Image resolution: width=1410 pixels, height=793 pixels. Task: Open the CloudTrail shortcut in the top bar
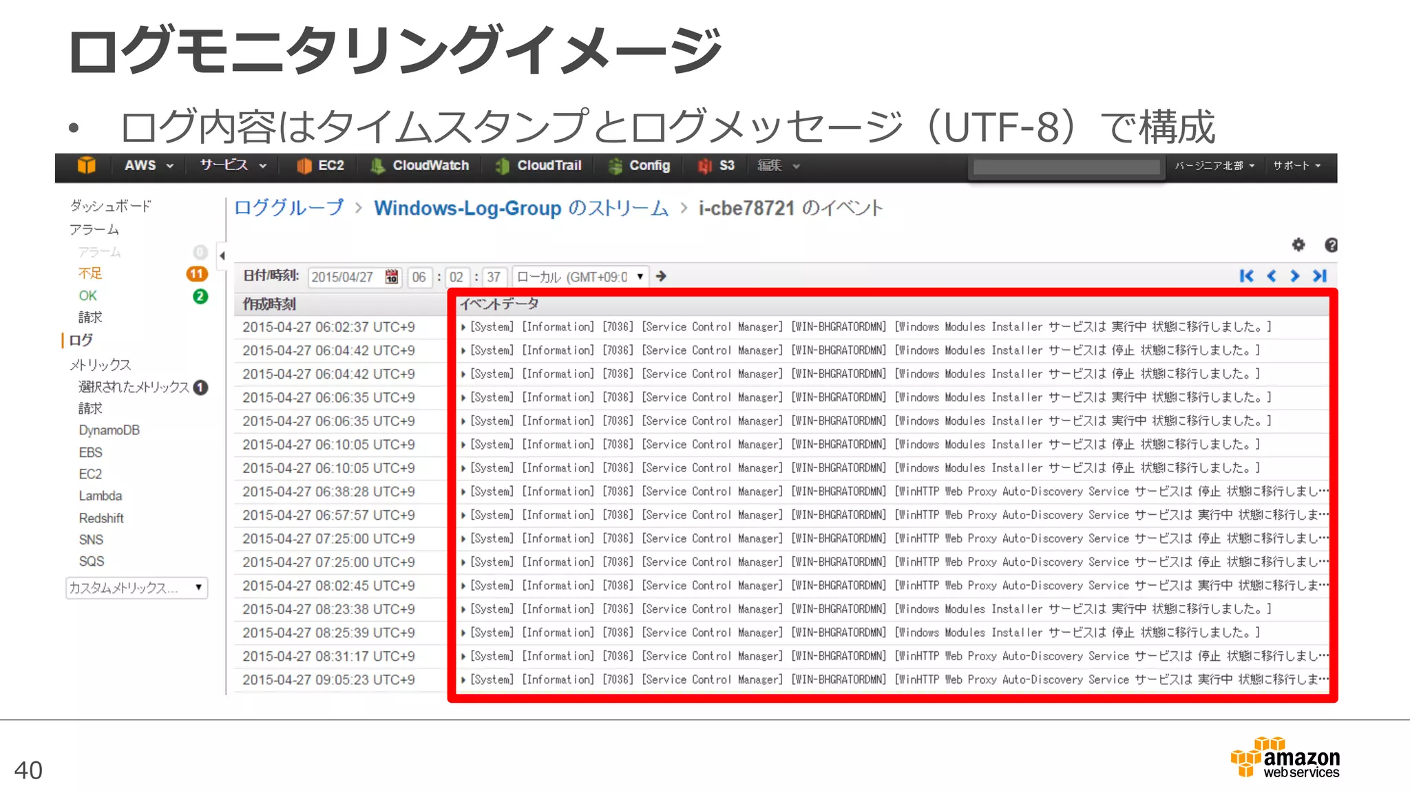538,166
